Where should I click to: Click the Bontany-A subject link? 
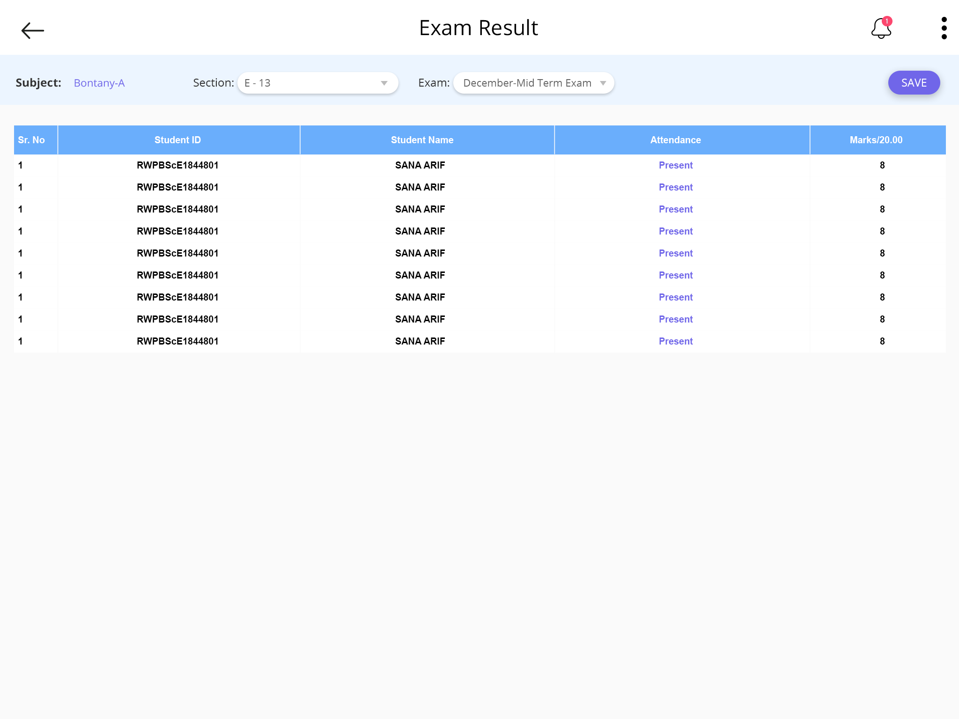tap(99, 83)
